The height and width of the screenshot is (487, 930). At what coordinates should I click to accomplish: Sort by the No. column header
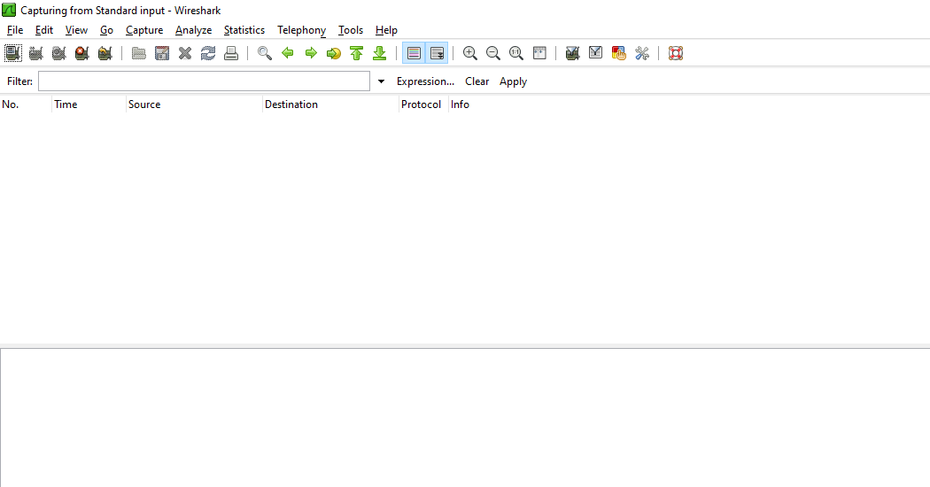click(26, 104)
